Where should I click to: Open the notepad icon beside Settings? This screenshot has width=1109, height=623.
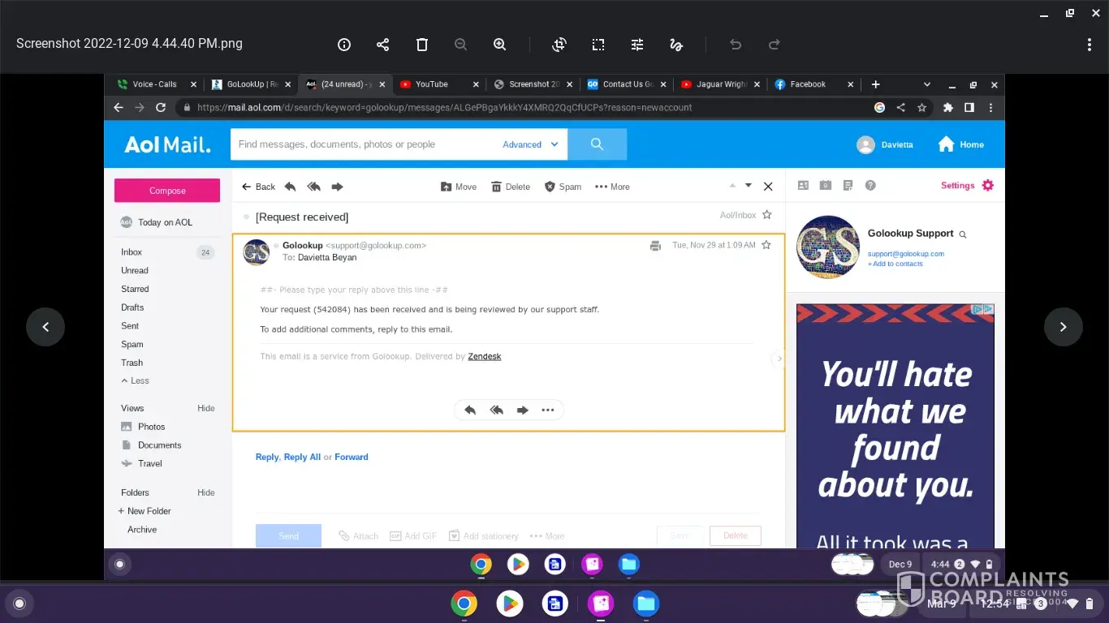coord(848,185)
